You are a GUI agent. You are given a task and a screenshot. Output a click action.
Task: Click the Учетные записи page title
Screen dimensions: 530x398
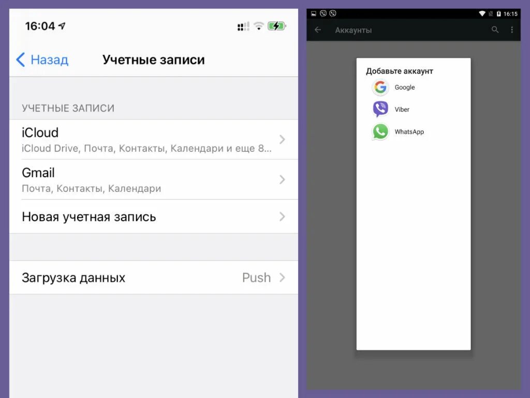tap(154, 60)
